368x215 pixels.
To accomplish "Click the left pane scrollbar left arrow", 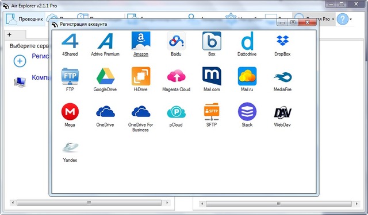I will point(13,202).
